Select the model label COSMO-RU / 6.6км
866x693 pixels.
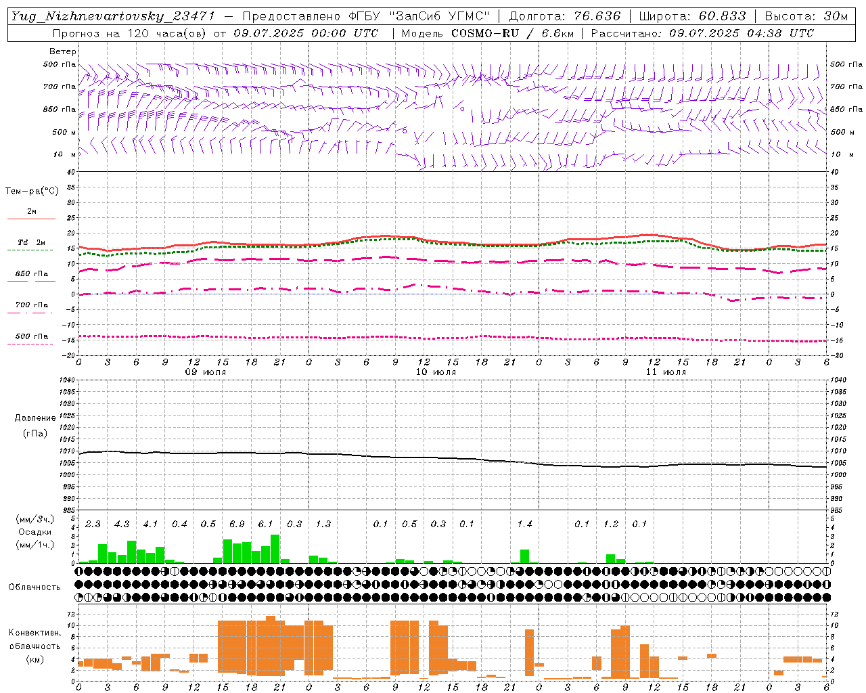click(512, 33)
